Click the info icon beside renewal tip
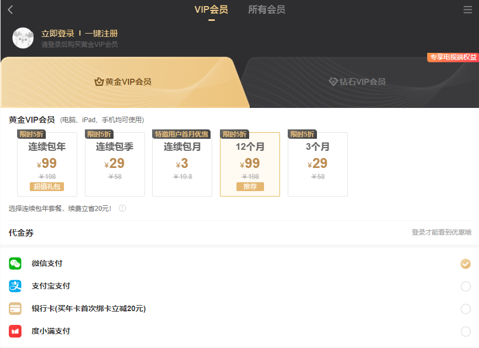479x348 pixels. pos(122,208)
